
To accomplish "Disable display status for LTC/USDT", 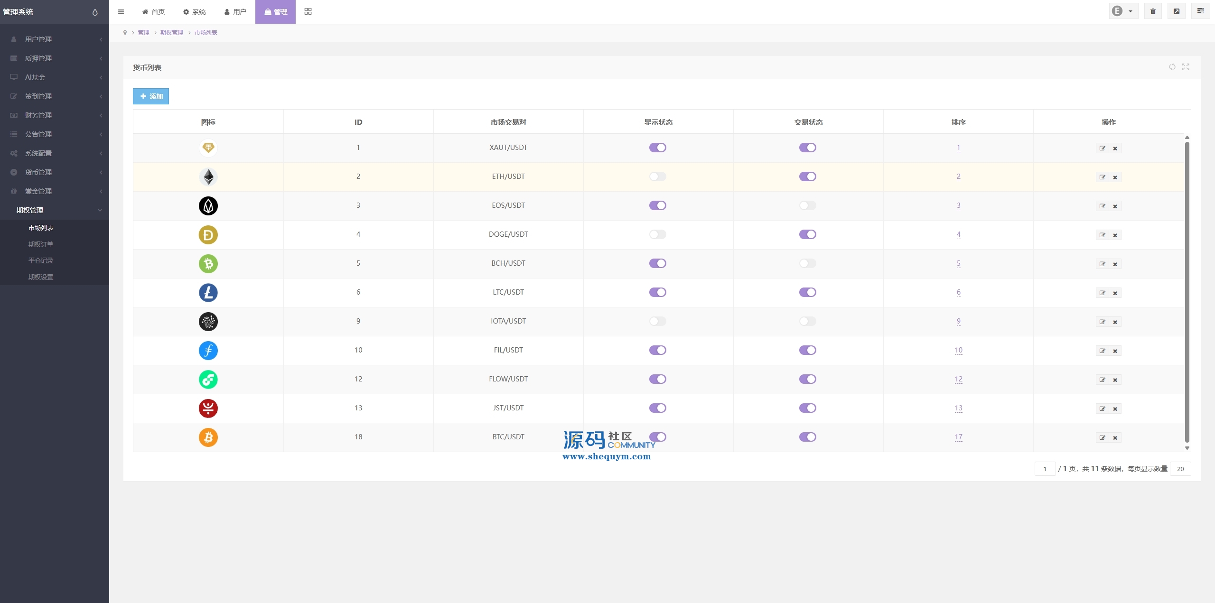I will coord(657,292).
